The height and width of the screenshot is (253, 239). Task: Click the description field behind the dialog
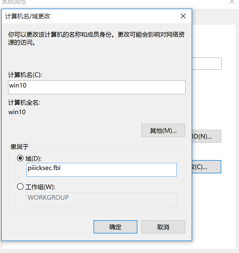207,63
